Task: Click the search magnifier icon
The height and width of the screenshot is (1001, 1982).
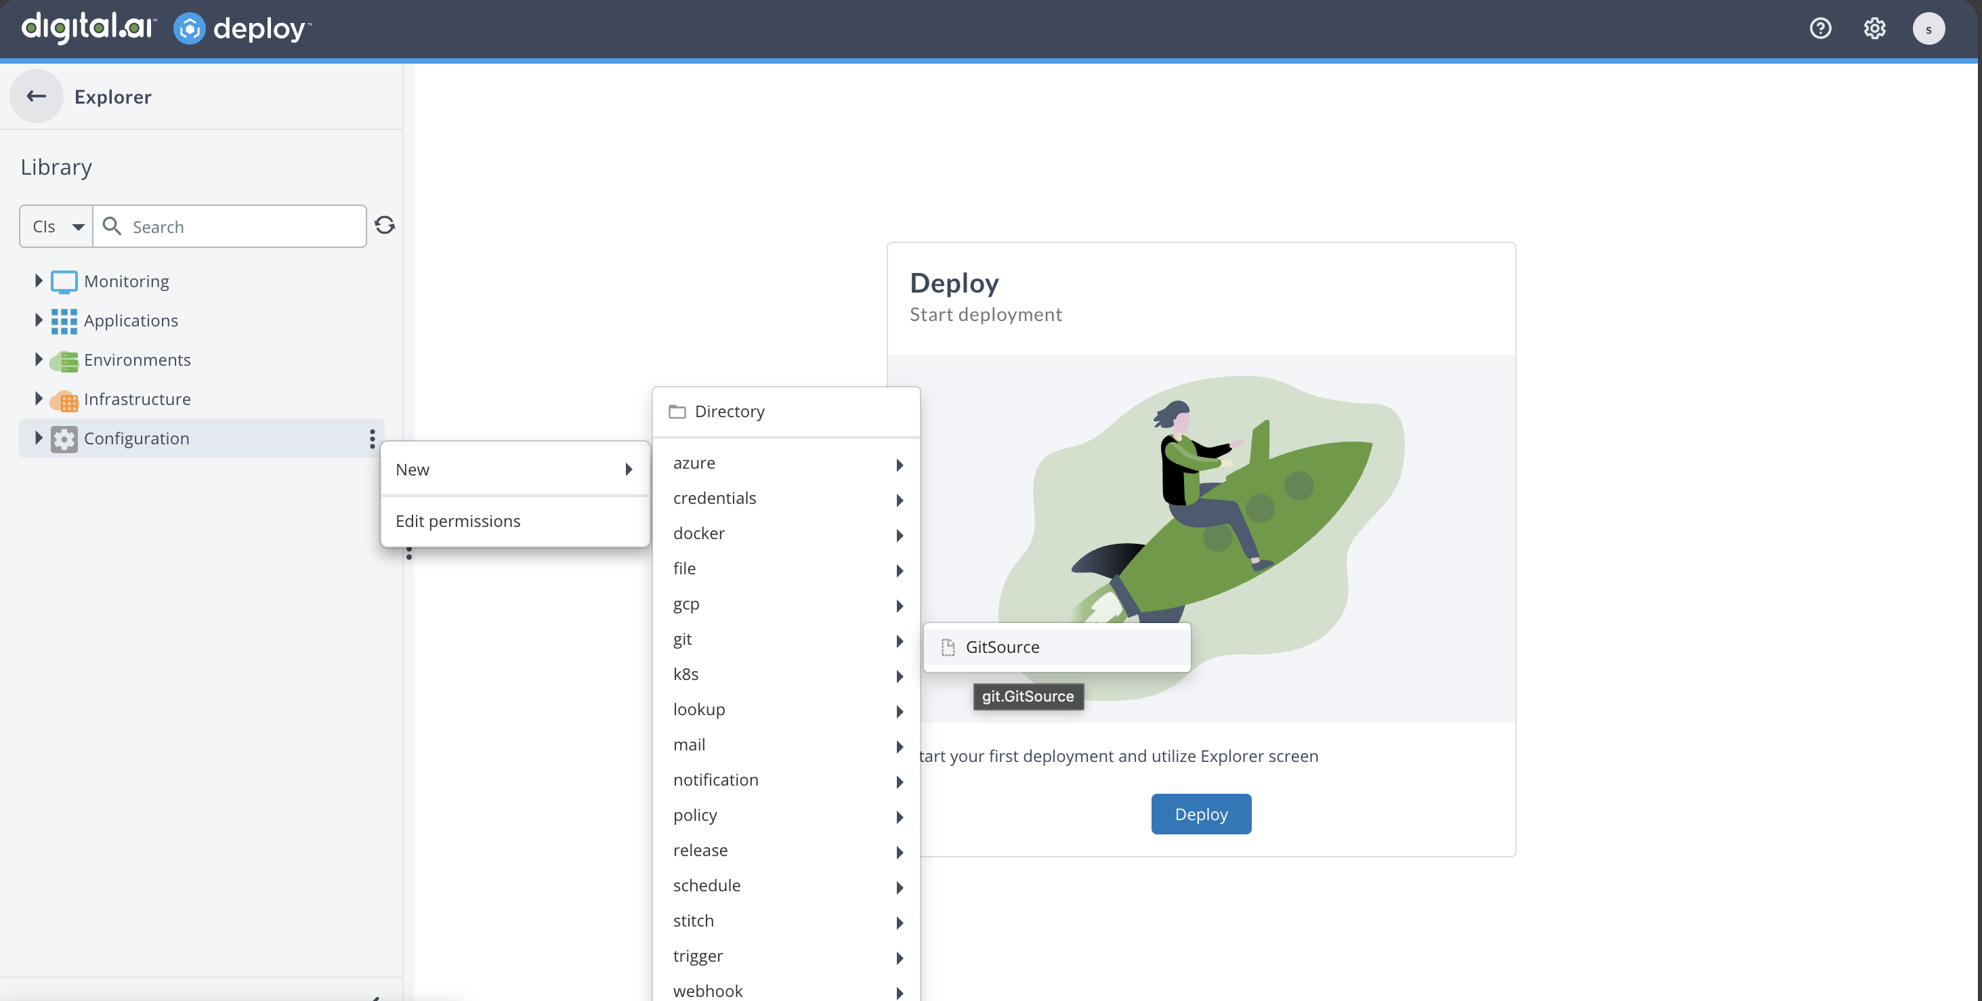Action: [x=112, y=226]
